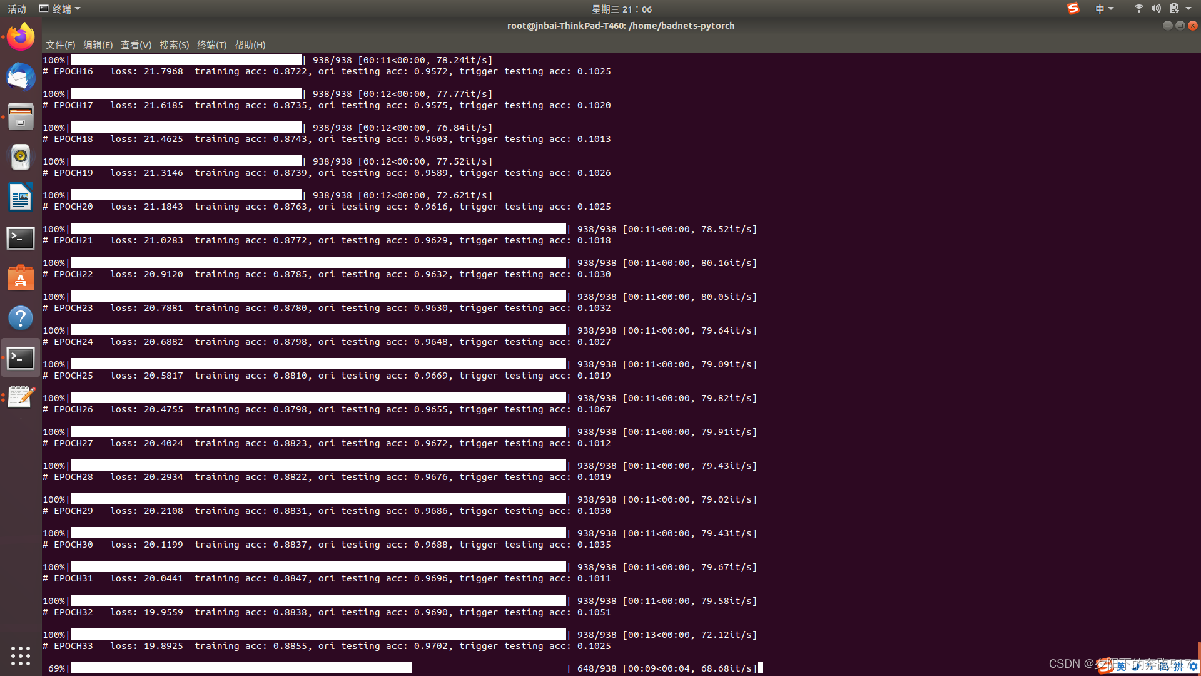Open the 编辑(E) menu
Viewport: 1201px width, 676px height.
(x=98, y=45)
